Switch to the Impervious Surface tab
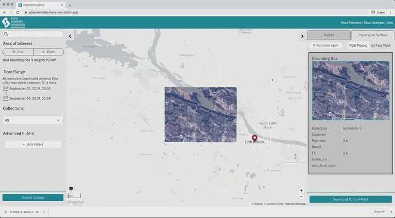Viewport: 395px width, 218px height. 373,35
